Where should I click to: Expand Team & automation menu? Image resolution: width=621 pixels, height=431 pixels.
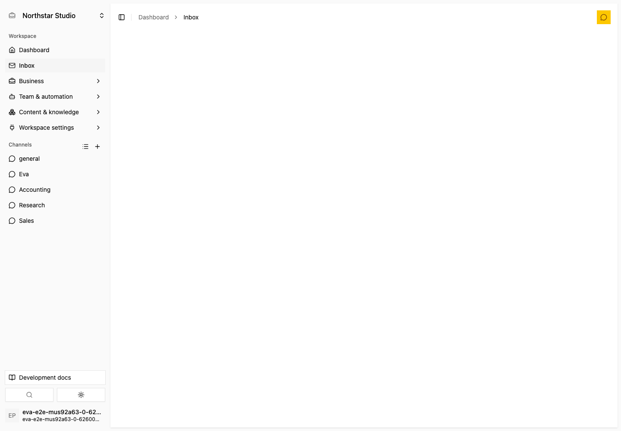55,97
